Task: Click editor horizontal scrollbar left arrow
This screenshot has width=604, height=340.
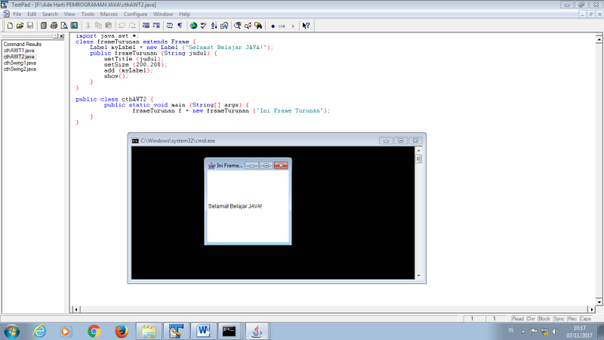Action: coord(76,309)
